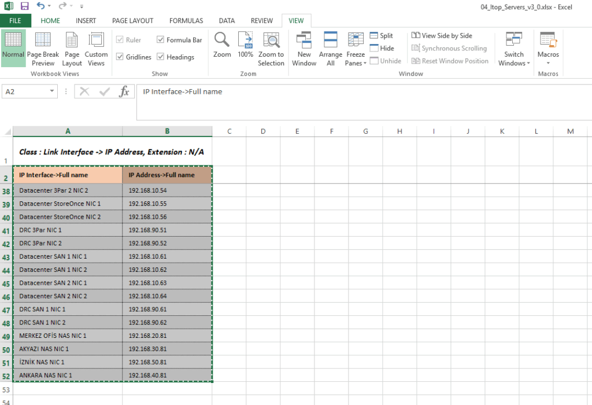Click the Page Break Preview icon
The width and height of the screenshot is (592, 405).
coord(43,41)
